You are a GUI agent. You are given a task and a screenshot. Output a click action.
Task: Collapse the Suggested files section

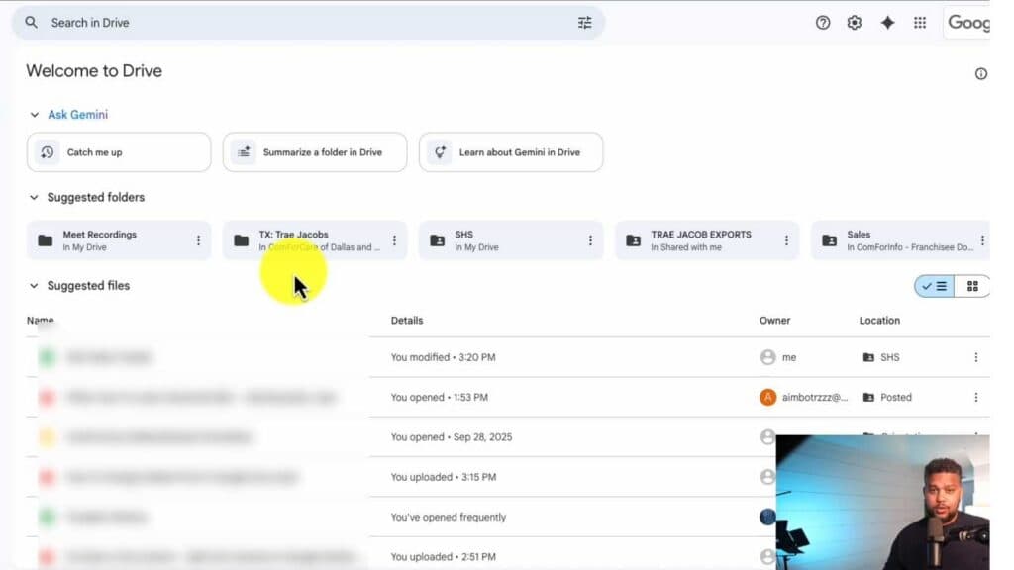35,286
